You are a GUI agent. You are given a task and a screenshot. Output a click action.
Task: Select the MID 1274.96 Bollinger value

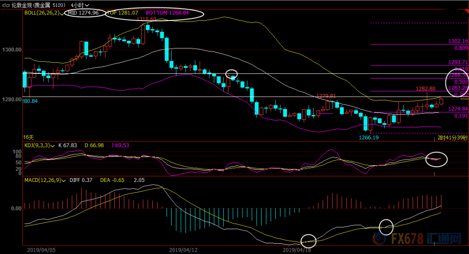pos(83,13)
